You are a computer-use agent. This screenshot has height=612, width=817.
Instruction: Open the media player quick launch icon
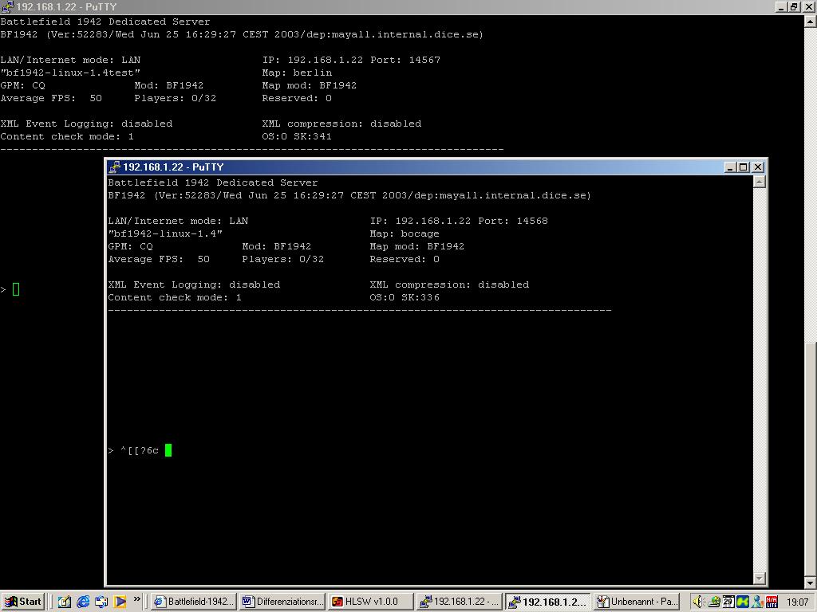[120, 602]
